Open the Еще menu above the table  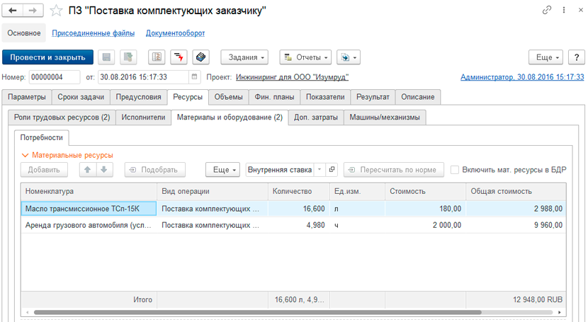(x=222, y=170)
